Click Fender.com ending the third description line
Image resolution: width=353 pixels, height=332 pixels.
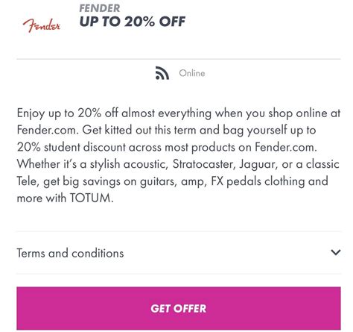pyautogui.click(x=286, y=147)
